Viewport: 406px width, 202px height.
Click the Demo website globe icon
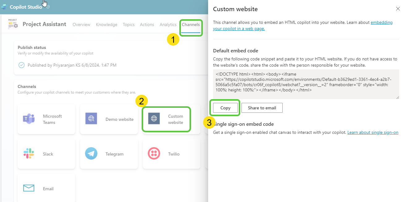point(91,119)
